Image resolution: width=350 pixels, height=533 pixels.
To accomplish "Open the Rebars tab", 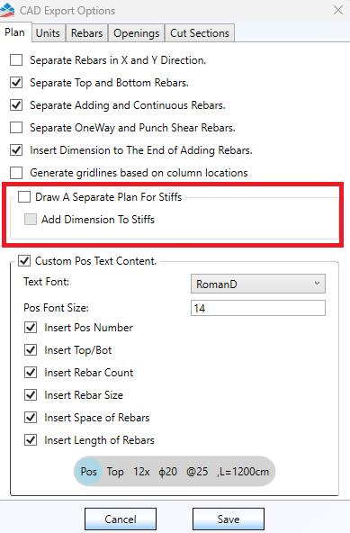I will coord(86,33).
